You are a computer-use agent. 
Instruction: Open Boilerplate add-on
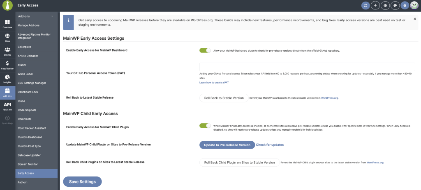coord(37,47)
